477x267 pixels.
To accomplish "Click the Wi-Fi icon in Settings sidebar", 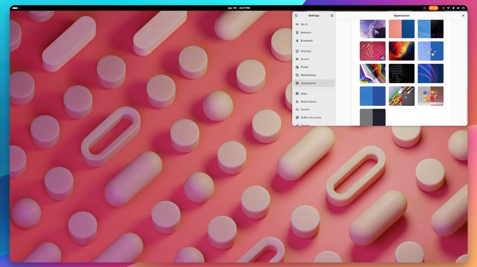I will [x=297, y=25].
